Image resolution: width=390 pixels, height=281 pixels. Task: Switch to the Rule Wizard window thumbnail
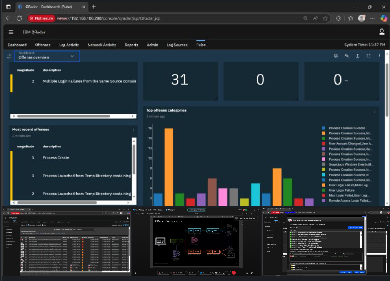pyautogui.click(x=326, y=241)
